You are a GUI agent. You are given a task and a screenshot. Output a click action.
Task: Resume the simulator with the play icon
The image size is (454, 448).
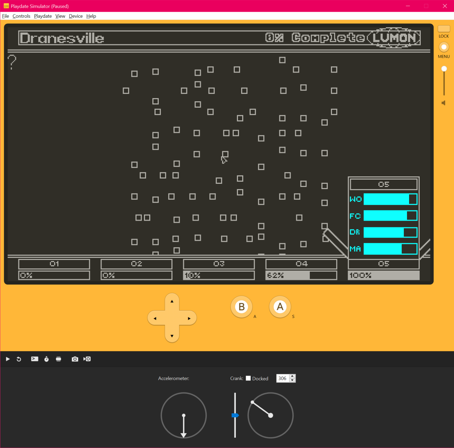click(8, 359)
